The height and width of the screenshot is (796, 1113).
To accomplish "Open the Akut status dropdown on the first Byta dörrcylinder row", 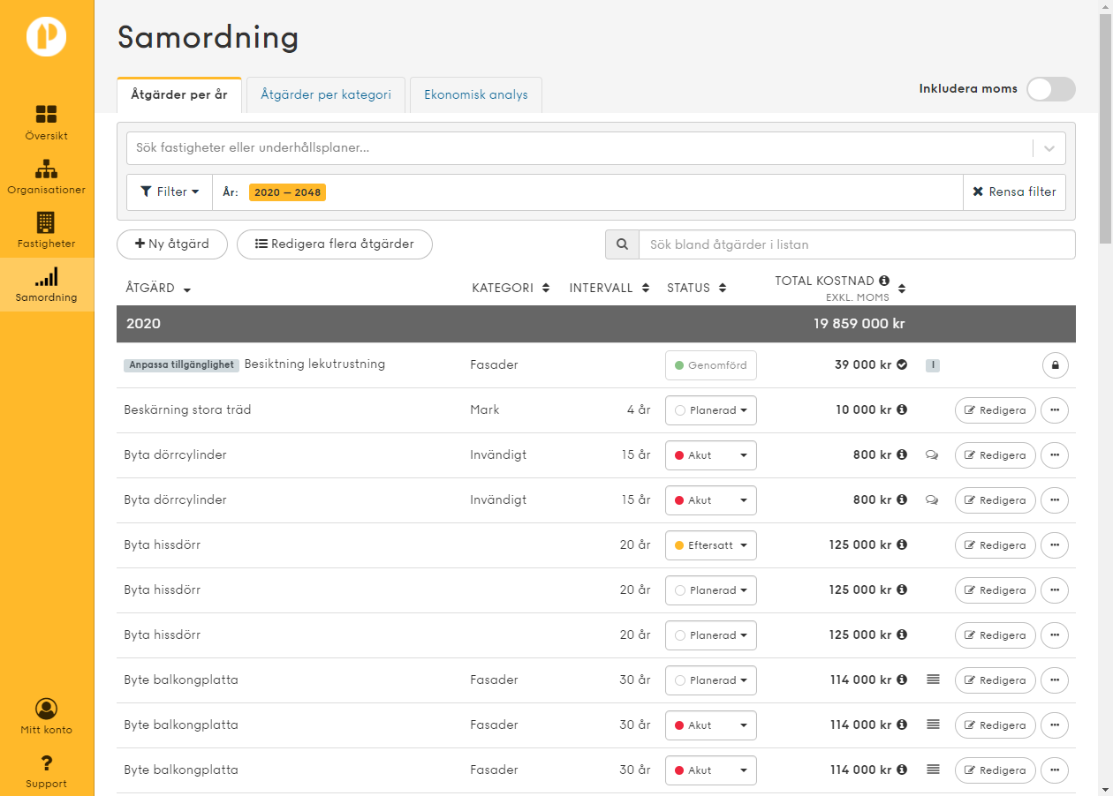I will pyautogui.click(x=711, y=455).
